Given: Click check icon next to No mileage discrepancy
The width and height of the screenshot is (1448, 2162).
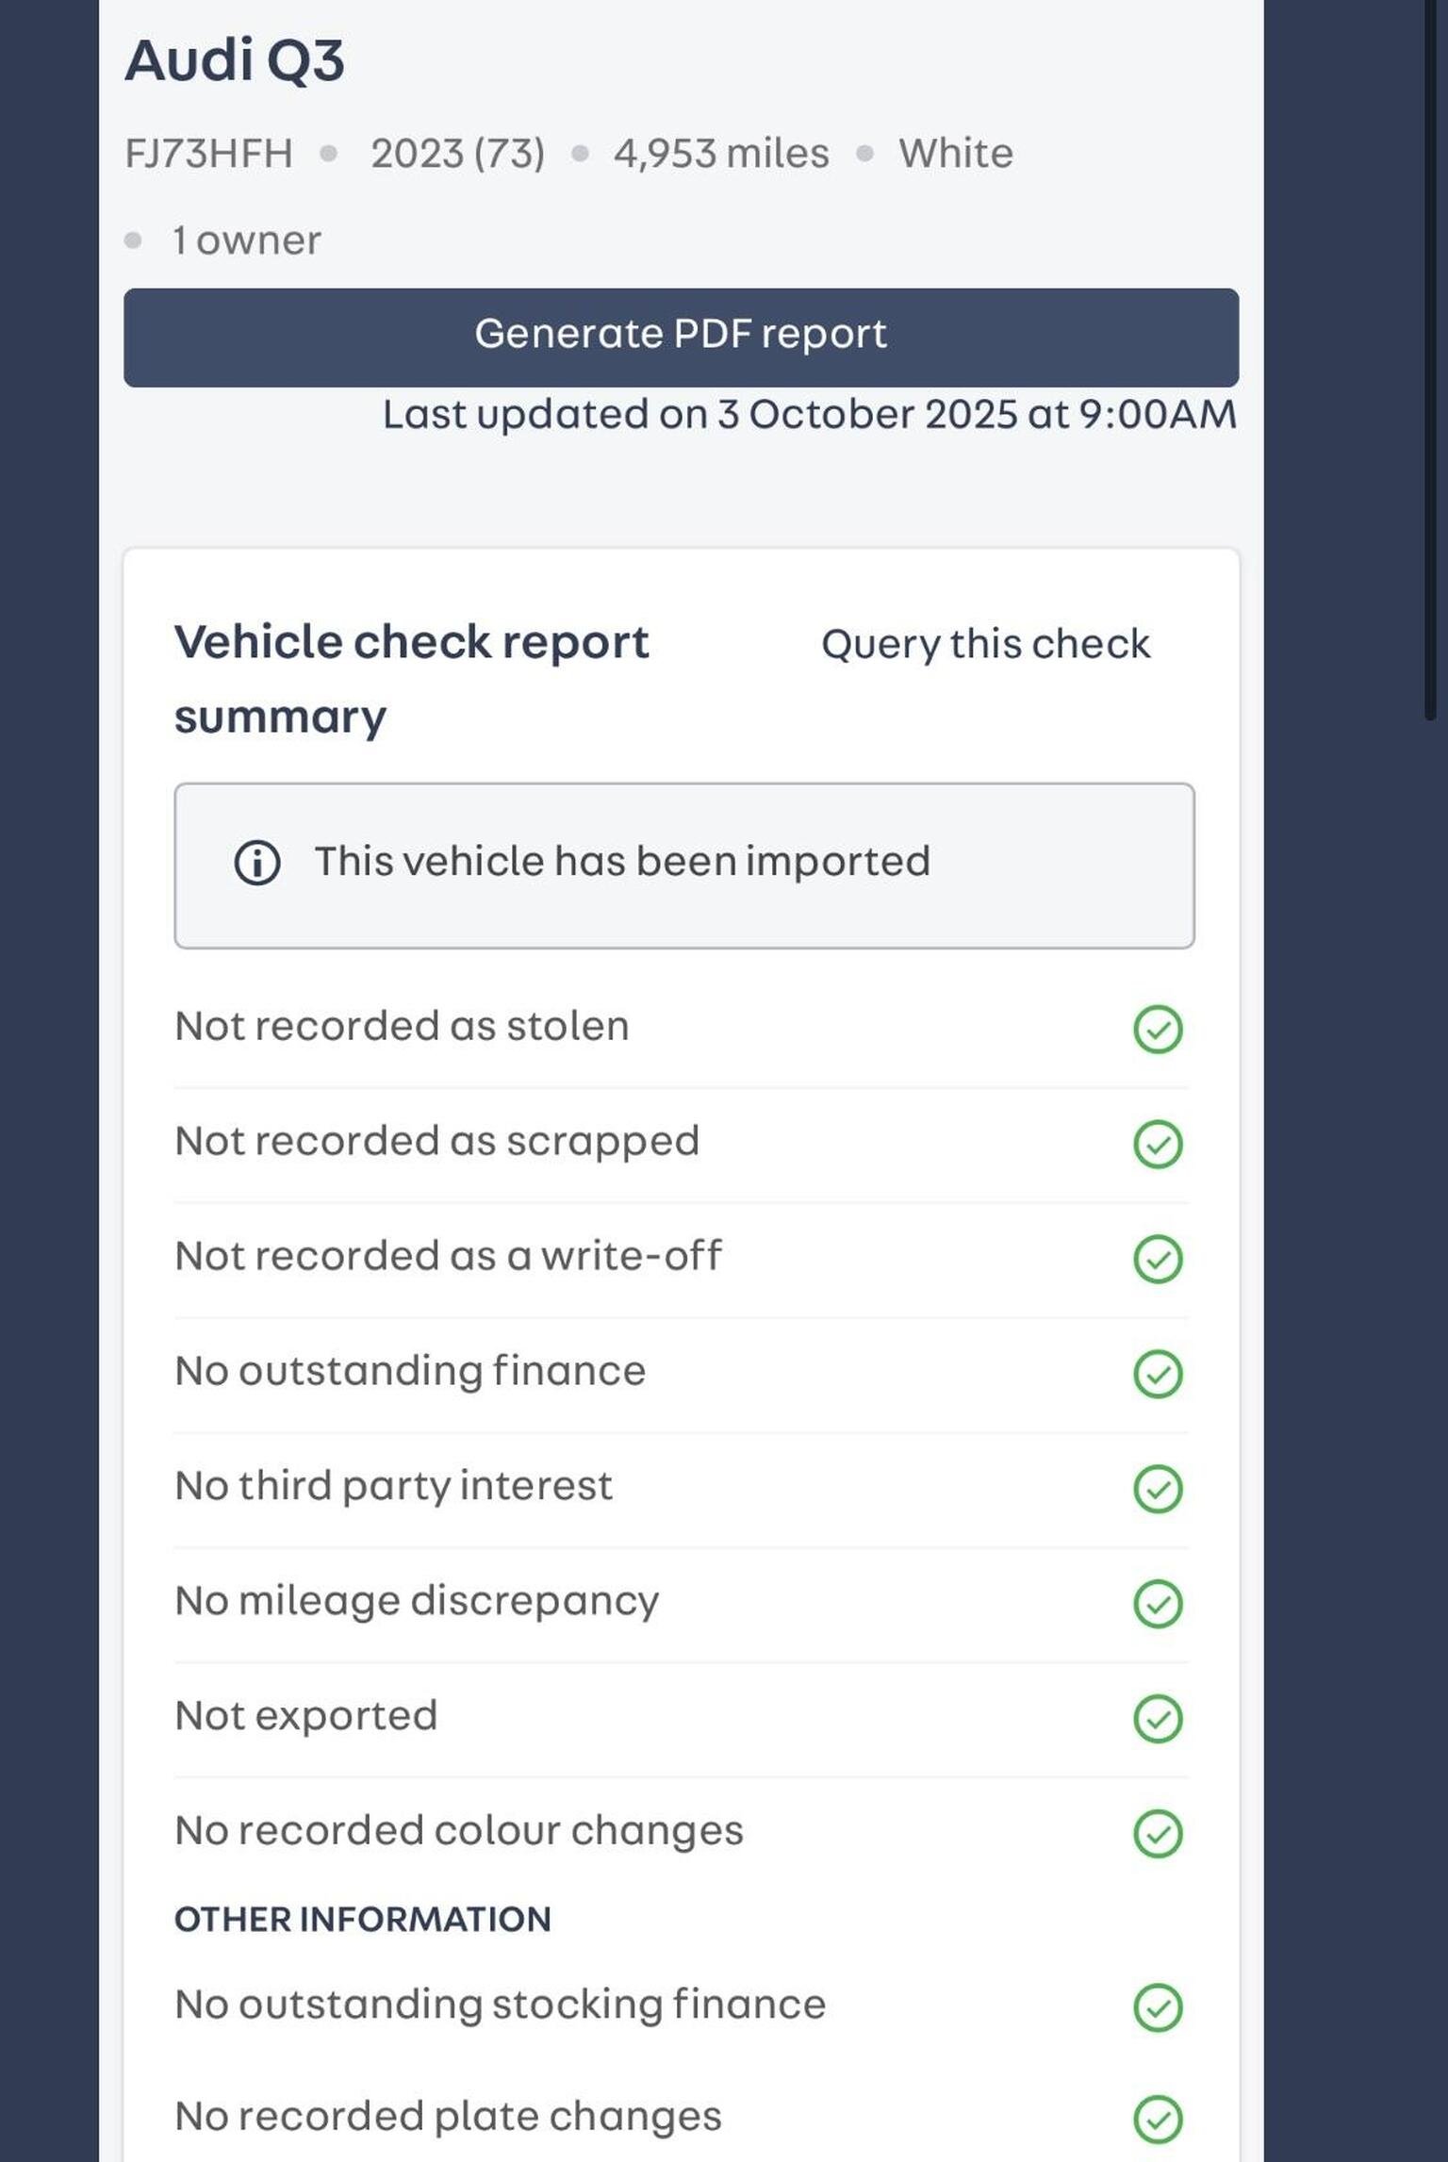Looking at the screenshot, I should pos(1158,1604).
